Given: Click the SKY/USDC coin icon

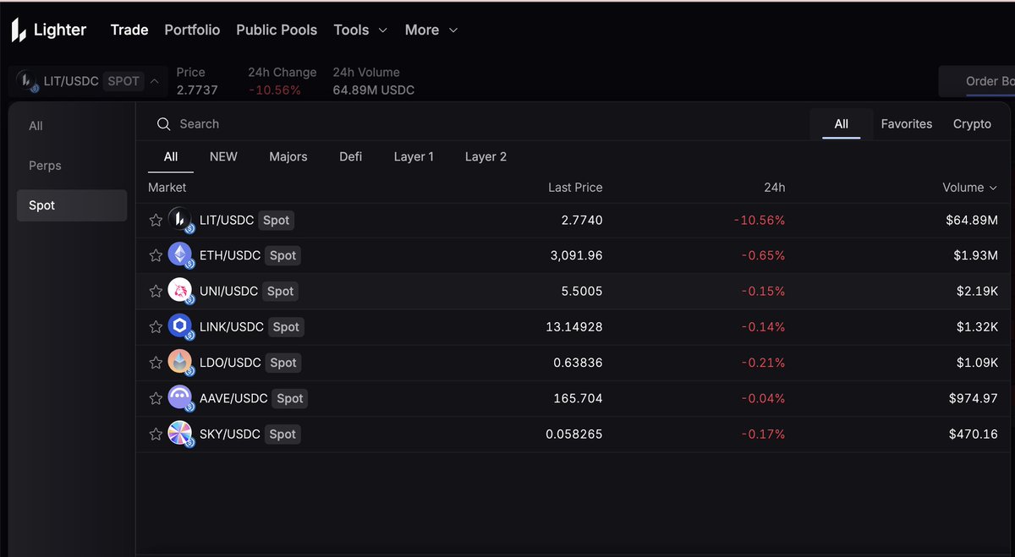Looking at the screenshot, I should tap(180, 434).
